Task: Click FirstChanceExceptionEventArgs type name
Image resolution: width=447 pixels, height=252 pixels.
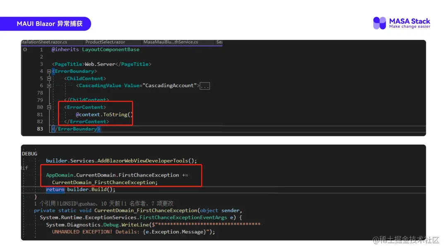Action: pos(183,218)
